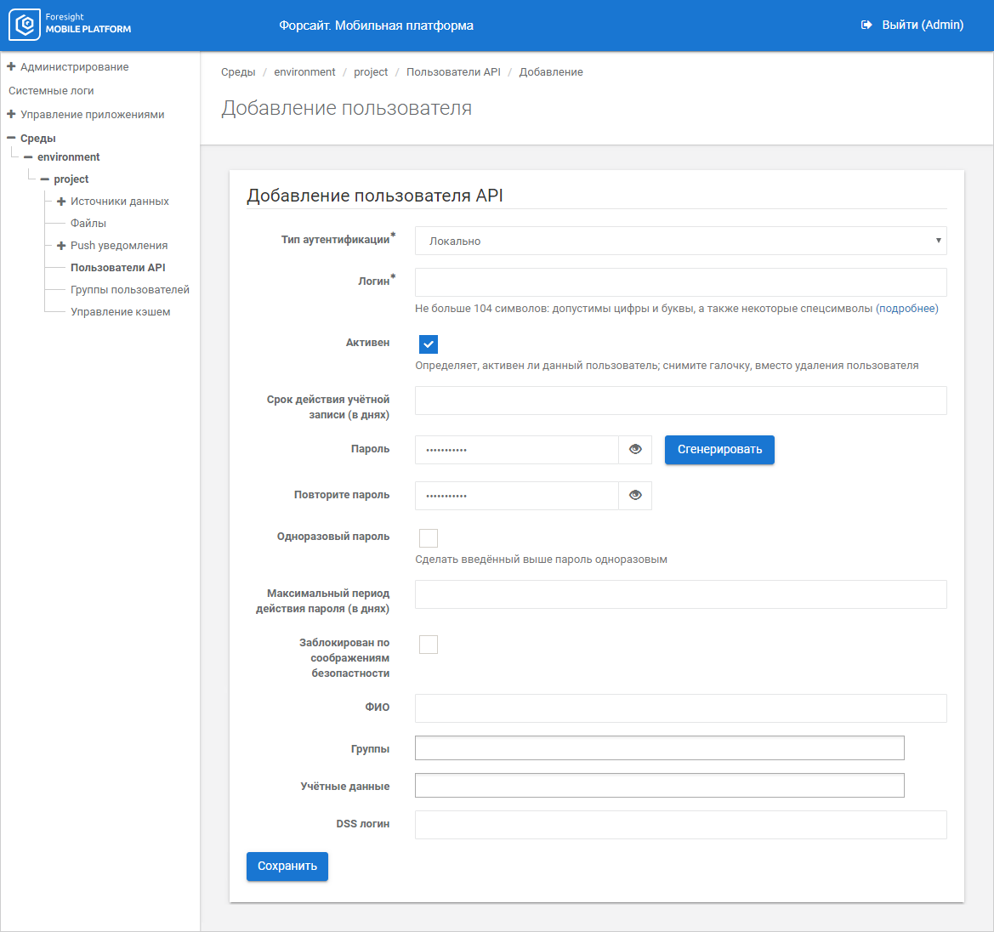Show password using eye icon in Пароль field
Image resolution: width=994 pixels, height=932 pixels.
pos(635,450)
